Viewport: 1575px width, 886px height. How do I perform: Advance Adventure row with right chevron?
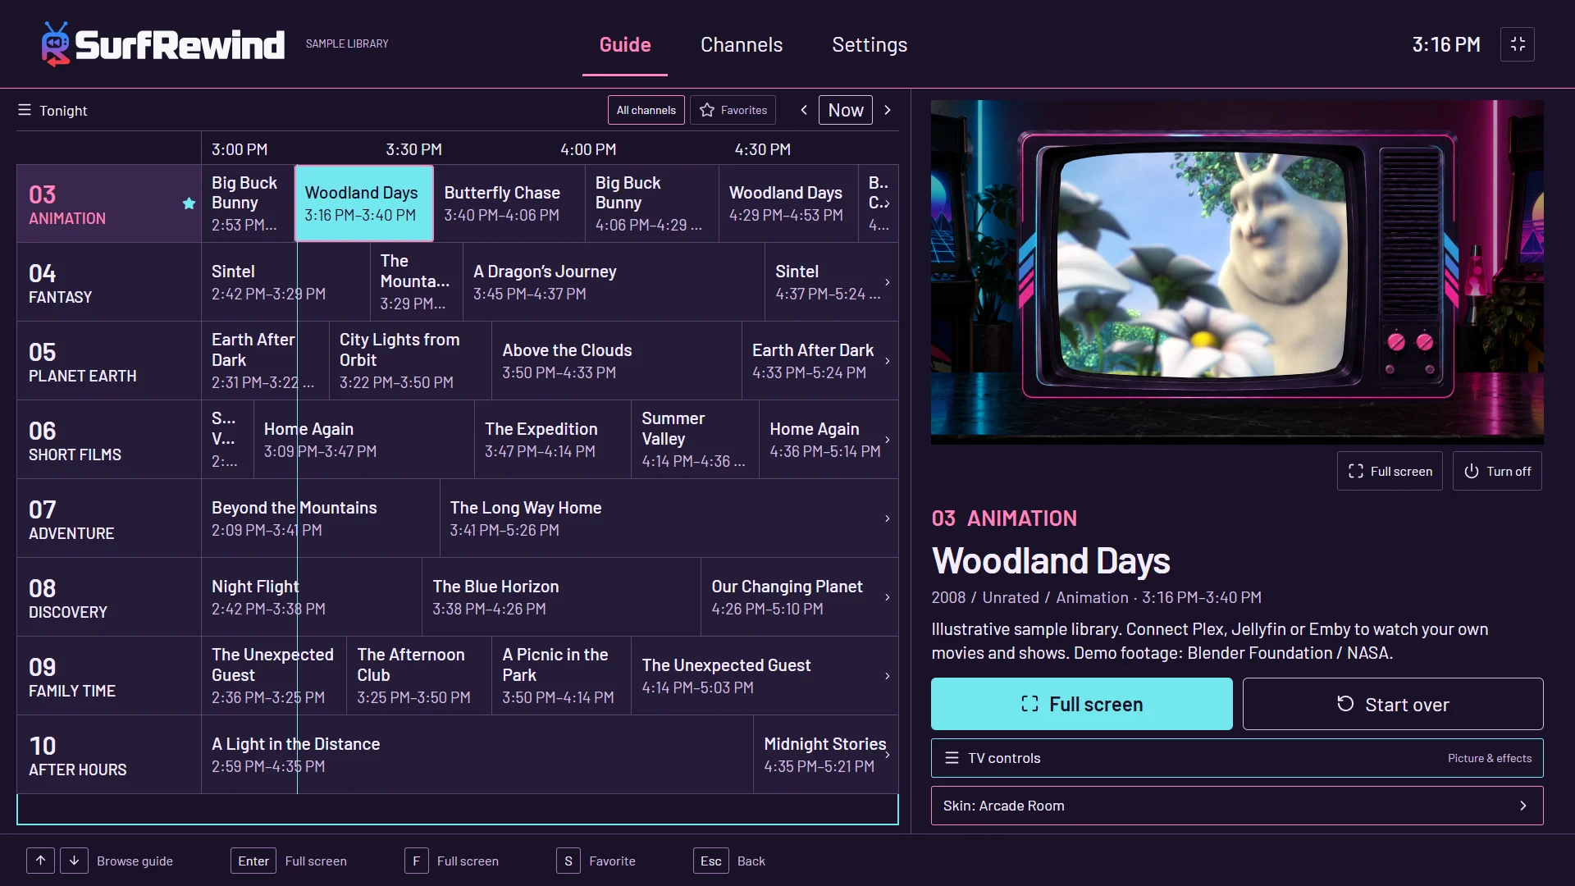(887, 518)
